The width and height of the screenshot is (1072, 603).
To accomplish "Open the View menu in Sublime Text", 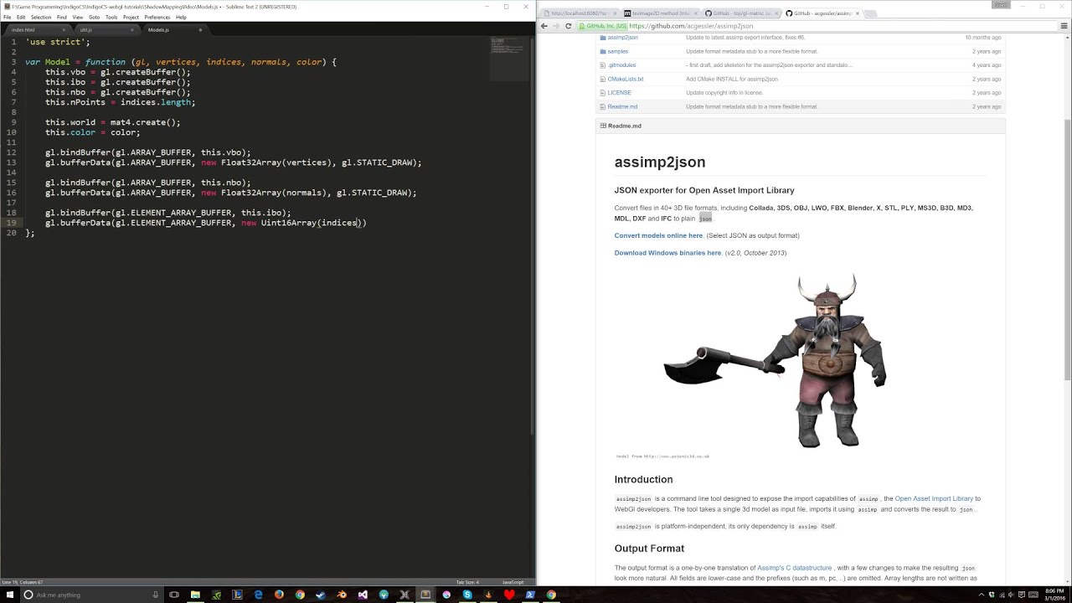I will pos(77,17).
